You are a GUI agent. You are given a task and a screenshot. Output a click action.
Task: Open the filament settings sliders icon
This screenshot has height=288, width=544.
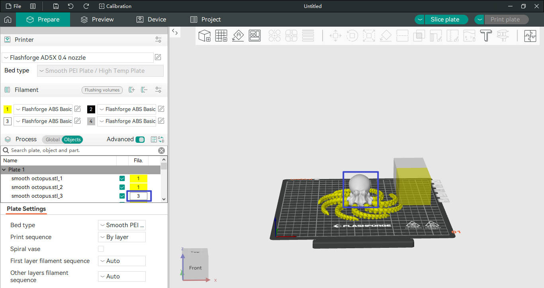click(x=159, y=90)
